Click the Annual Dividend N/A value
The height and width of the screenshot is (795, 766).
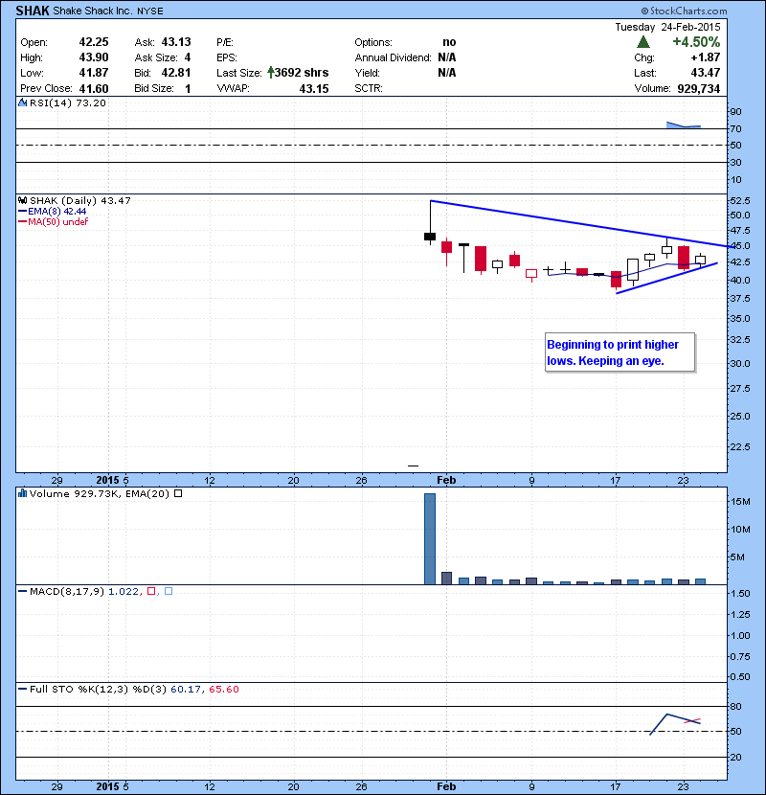pyautogui.click(x=447, y=57)
